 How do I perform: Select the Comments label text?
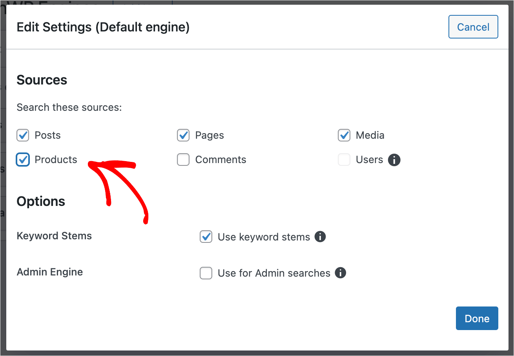[x=221, y=160]
